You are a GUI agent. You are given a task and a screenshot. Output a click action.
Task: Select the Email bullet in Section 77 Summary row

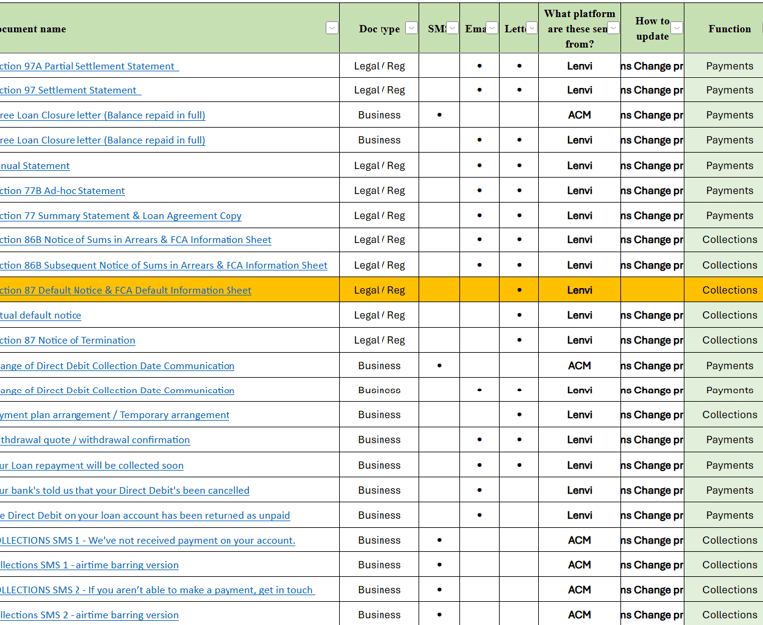(x=479, y=216)
